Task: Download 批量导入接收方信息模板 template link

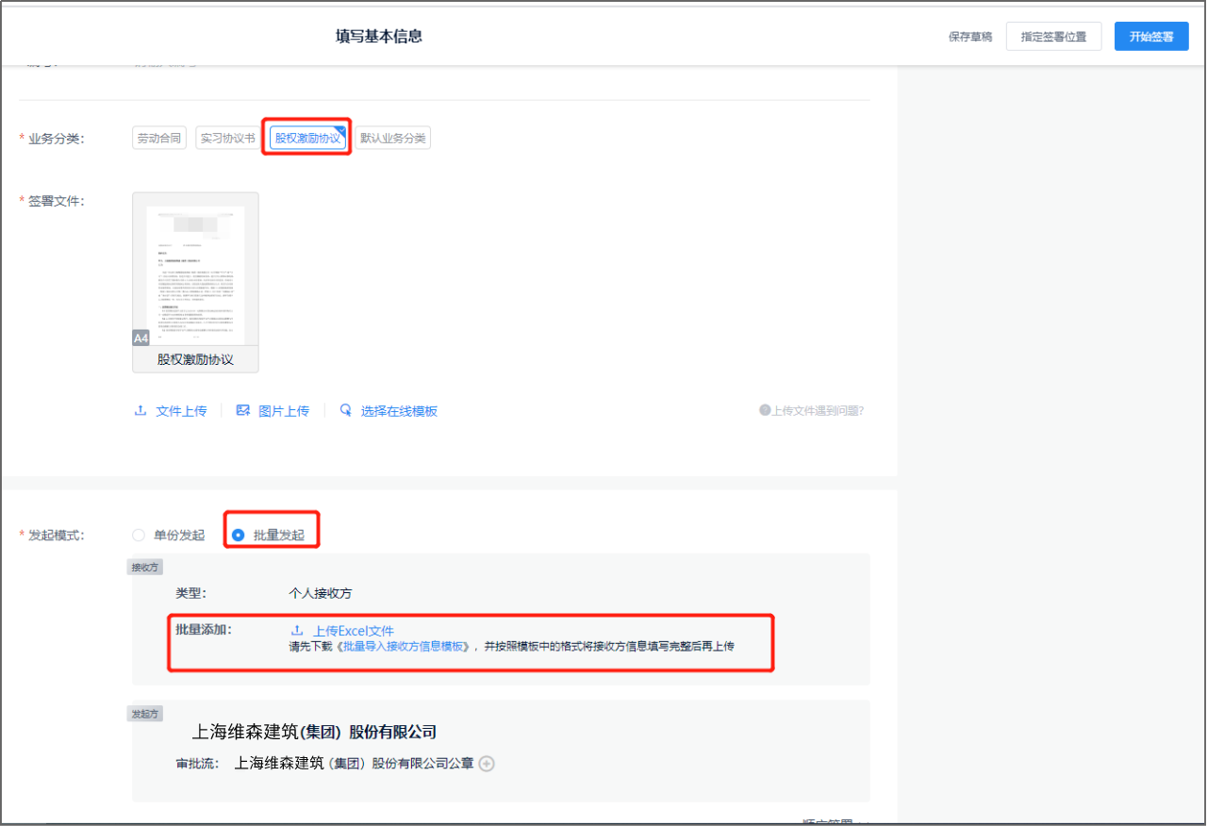Action: [405, 647]
